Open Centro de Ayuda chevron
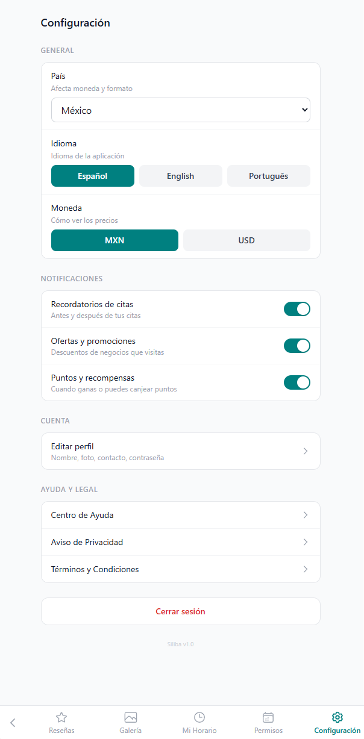The image size is (364, 739). tap(306, 515)
